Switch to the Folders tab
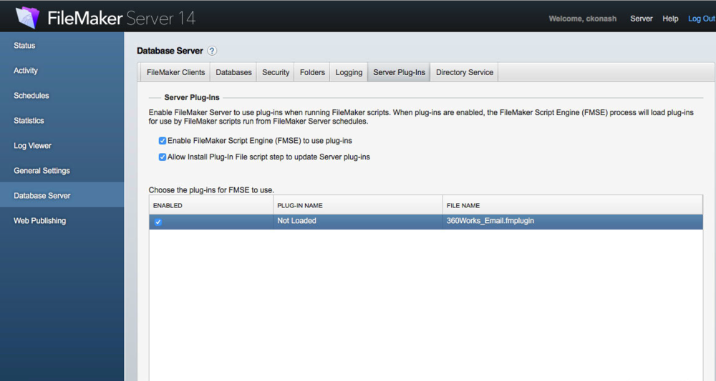This screenshot has width=716, height=381. (x=312, y=72)
